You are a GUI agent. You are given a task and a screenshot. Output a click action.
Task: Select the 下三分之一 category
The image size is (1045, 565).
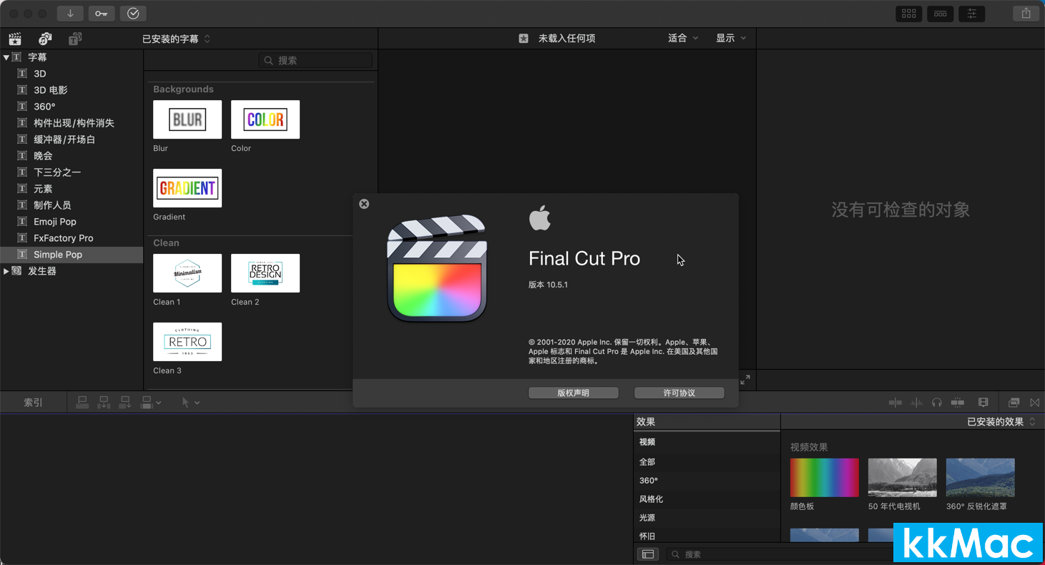(x=72, y=172)
